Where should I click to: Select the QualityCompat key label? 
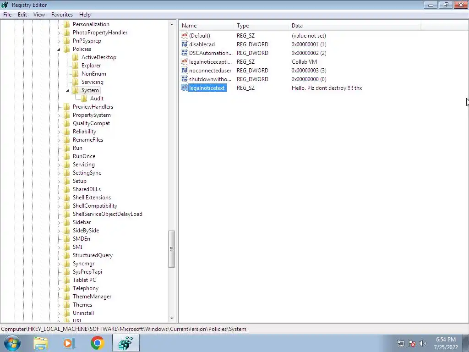coord(91,123)
